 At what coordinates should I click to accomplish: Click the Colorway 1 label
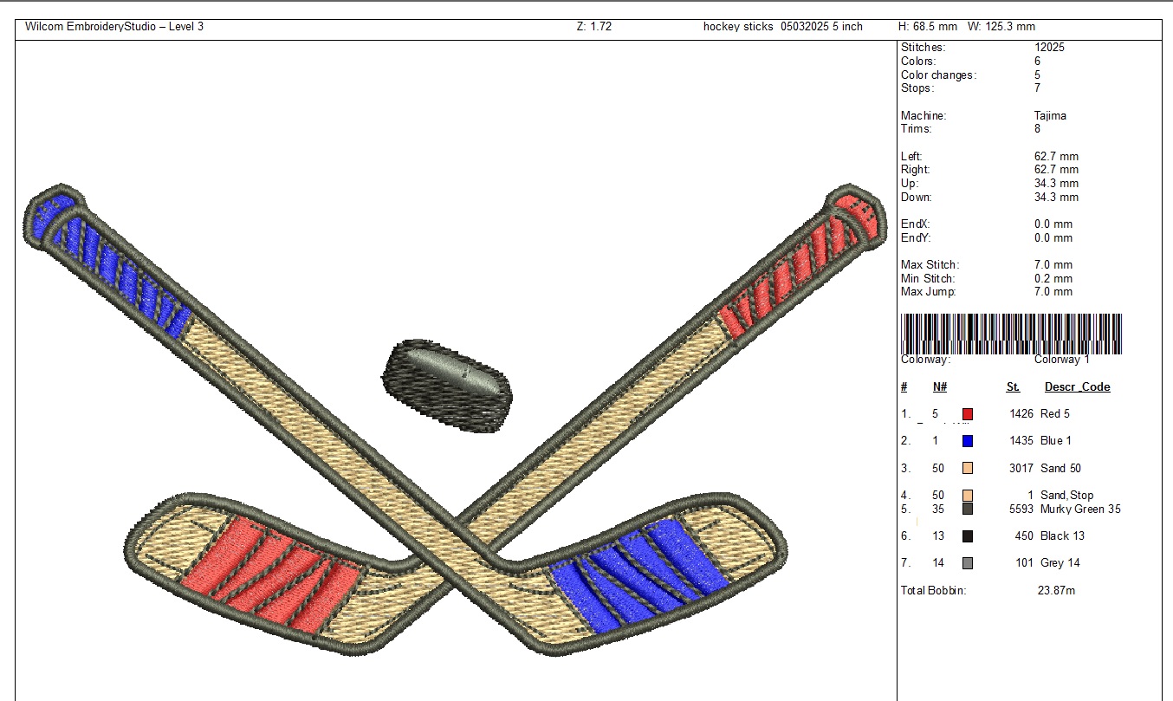click(1061, 360)
